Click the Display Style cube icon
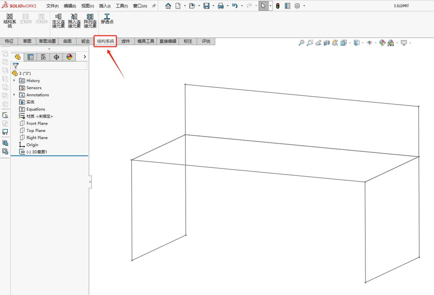 click(x=357, y=43)
